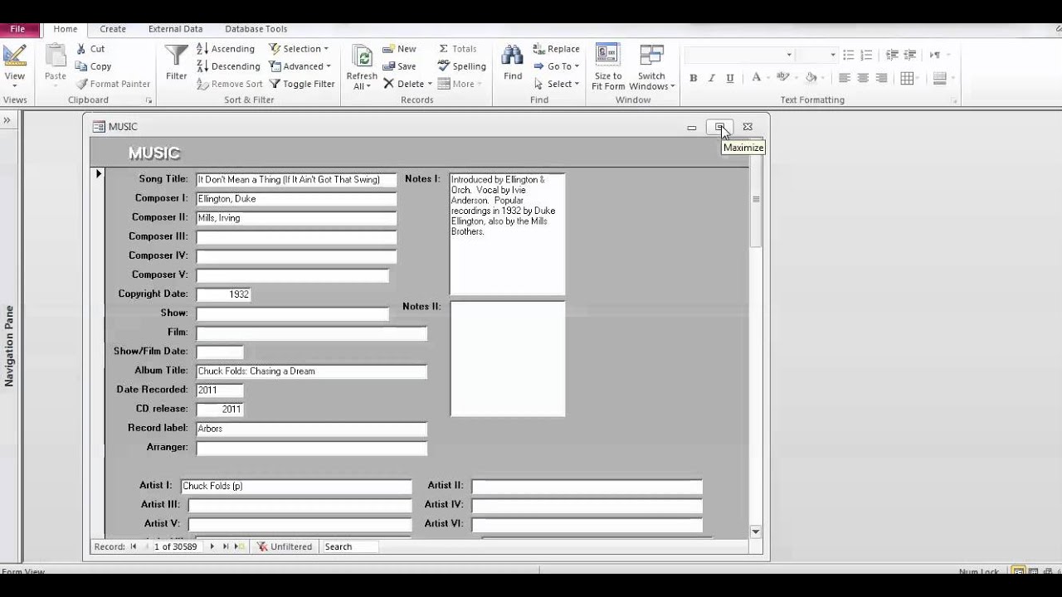Run the Spelling check
Viewport: 1062px width, 597px height.
pyautogui.click(x=461, y=66)
